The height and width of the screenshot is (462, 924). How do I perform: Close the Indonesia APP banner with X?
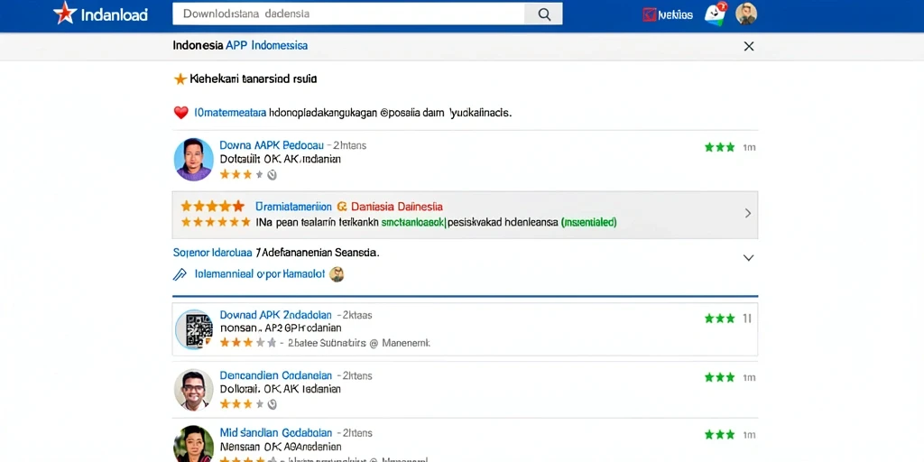tap(748, 46)
